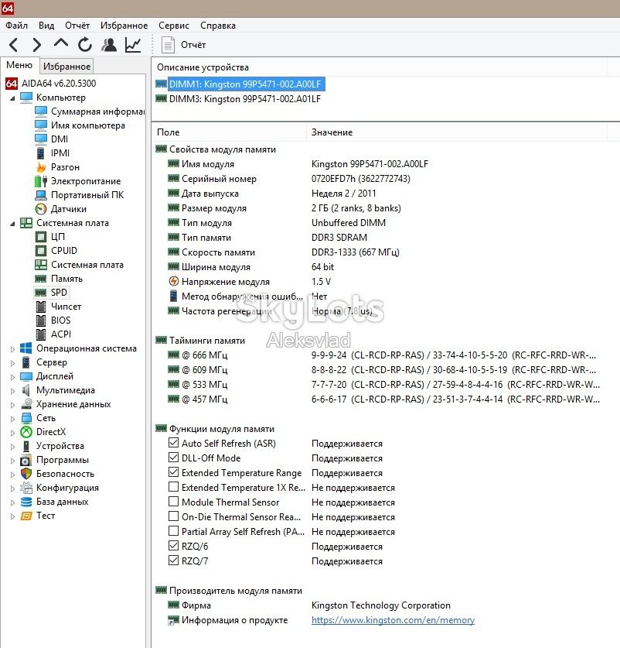Open the Отчёт menu in menu bar
Image resolution: width=620 pixels, height=648 pixels.
(77, 26)
